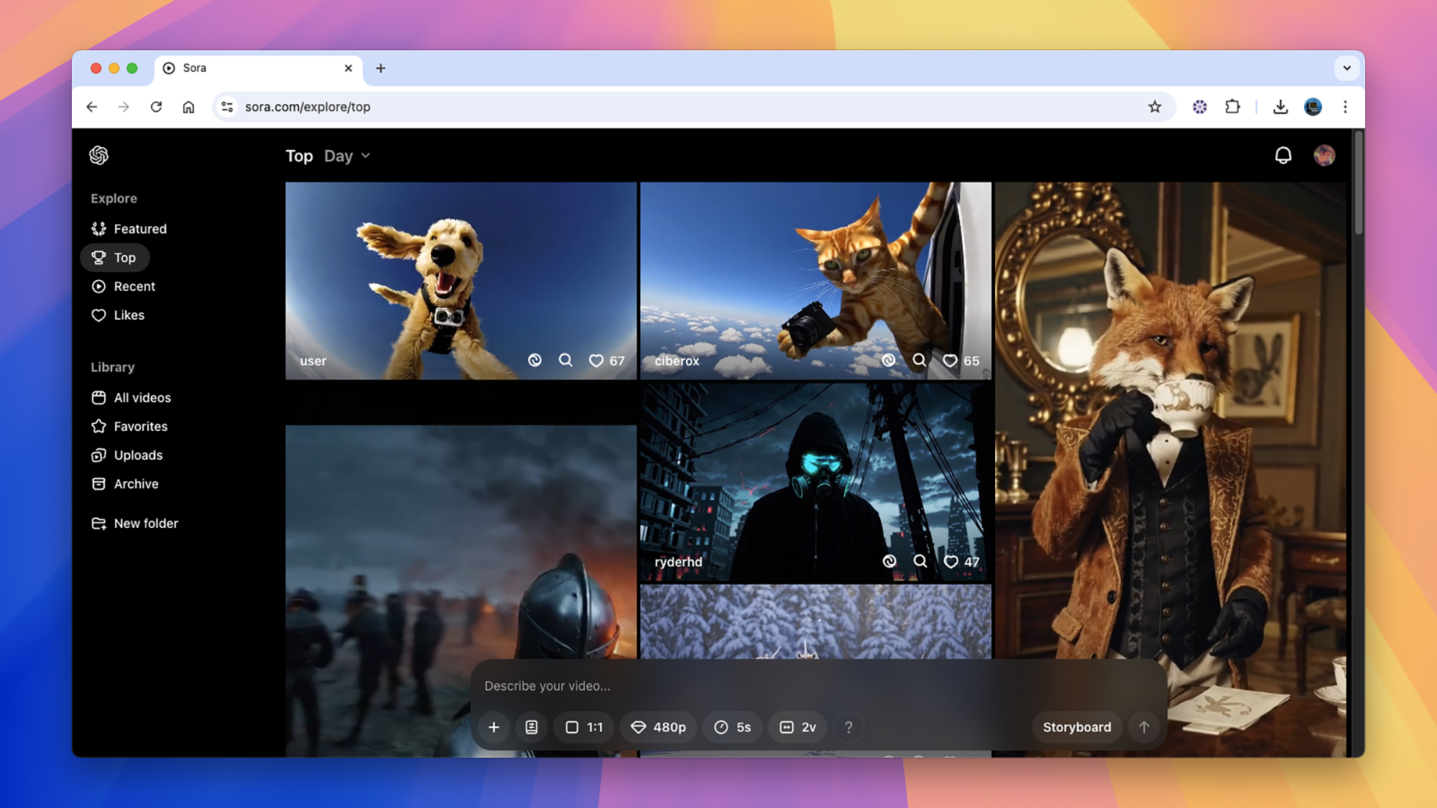
Task: Click the add attachment plus icon
Action: [x=494, y=727]
